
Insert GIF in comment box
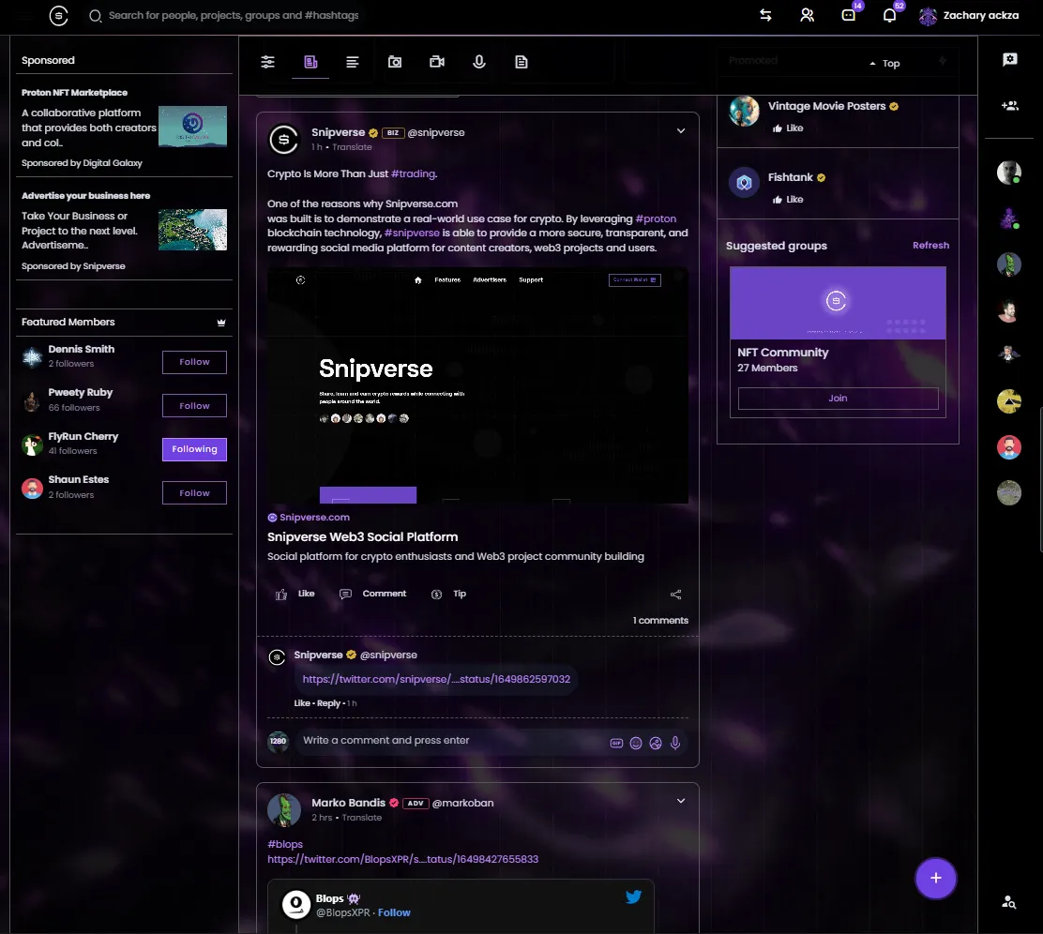[x=616, y=743]
